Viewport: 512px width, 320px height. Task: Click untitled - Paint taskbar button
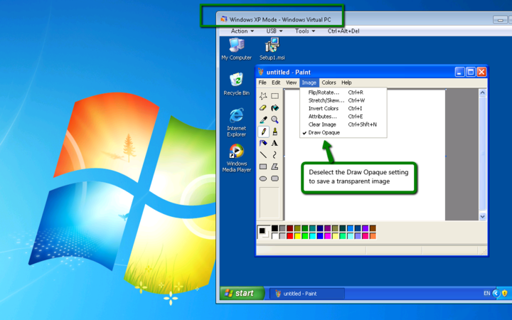(307, 294)
